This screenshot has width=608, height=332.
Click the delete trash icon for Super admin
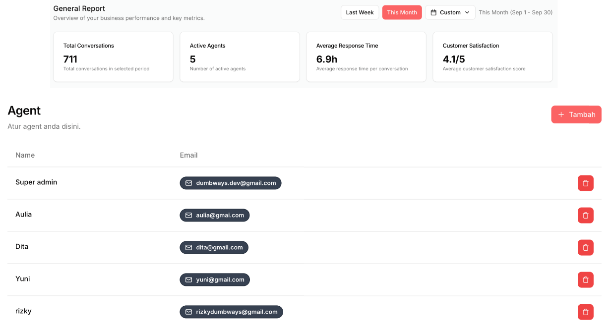point(586,183)
